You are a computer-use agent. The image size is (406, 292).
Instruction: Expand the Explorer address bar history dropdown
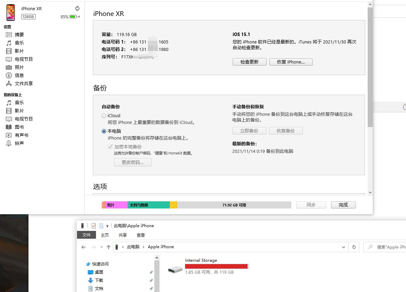coord(344,247)
